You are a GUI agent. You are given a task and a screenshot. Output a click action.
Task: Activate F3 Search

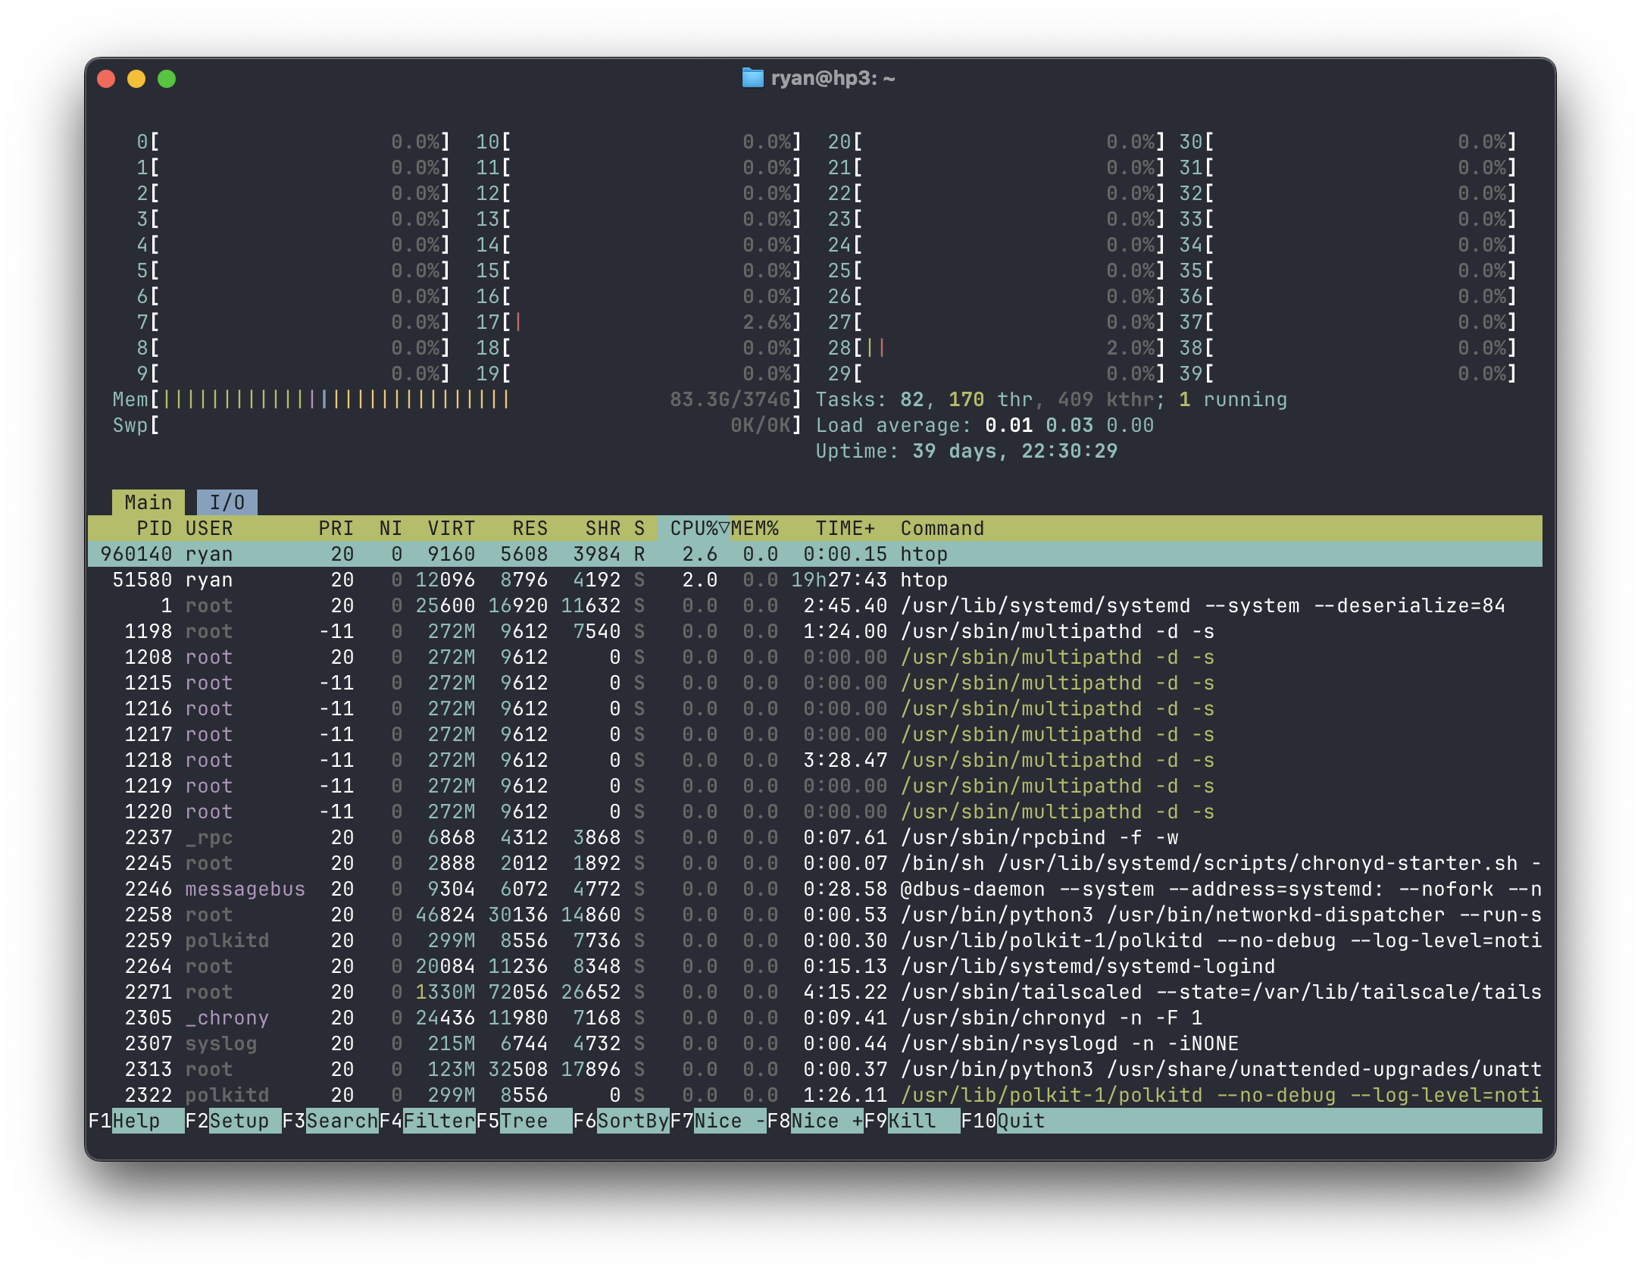[330, 1121]
